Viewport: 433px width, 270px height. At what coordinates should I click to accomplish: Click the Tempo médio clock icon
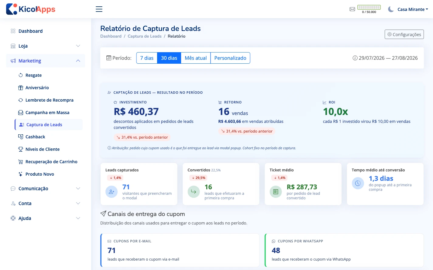[358, 183]
